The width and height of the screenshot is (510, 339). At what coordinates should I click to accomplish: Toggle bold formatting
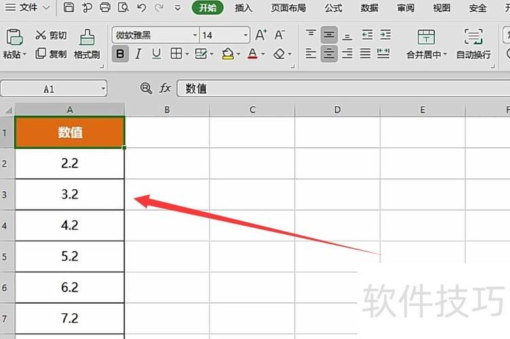coord(120,54)
